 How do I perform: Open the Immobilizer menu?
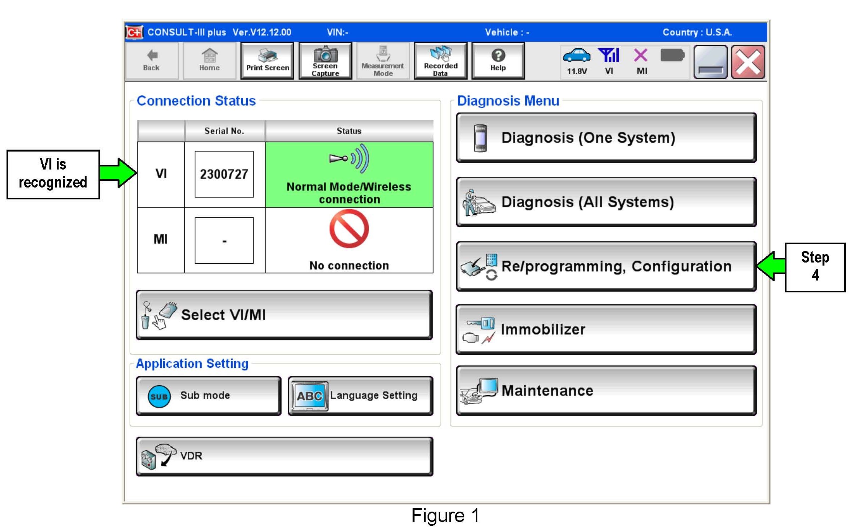(x=606, y=329)
